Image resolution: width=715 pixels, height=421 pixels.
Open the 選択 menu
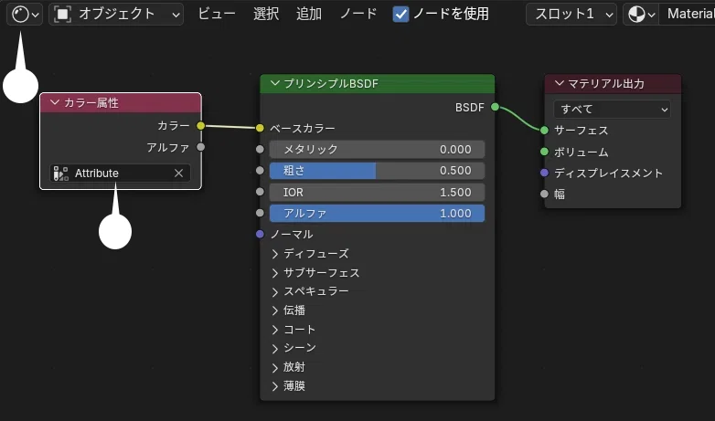(x=266, y=14)
